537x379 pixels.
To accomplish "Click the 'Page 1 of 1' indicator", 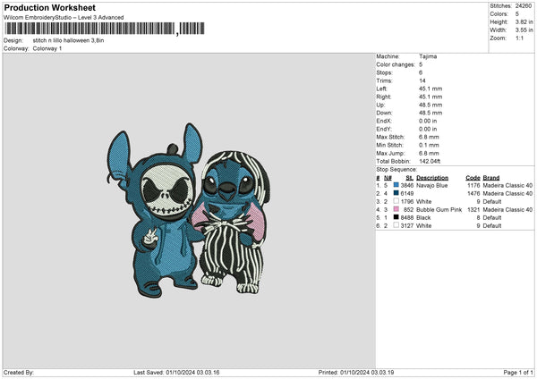I will point(518,372).
